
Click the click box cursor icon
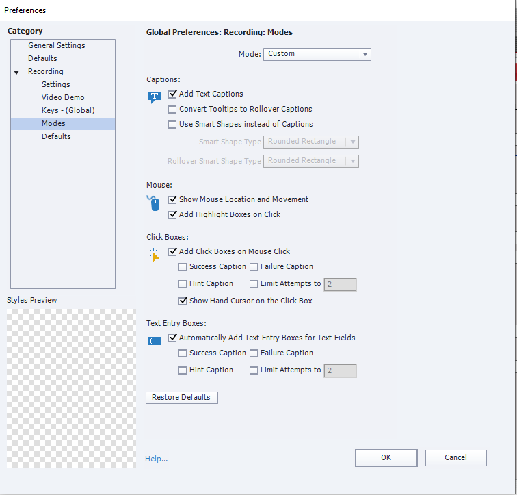(x=154, y=255)
